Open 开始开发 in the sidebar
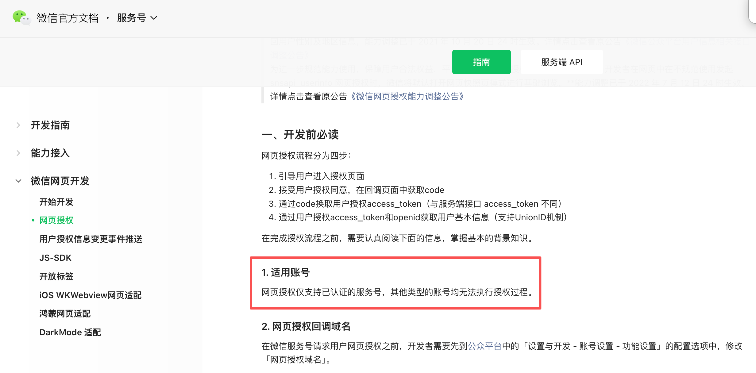The image size is (756, 373). tap(56, 202)
